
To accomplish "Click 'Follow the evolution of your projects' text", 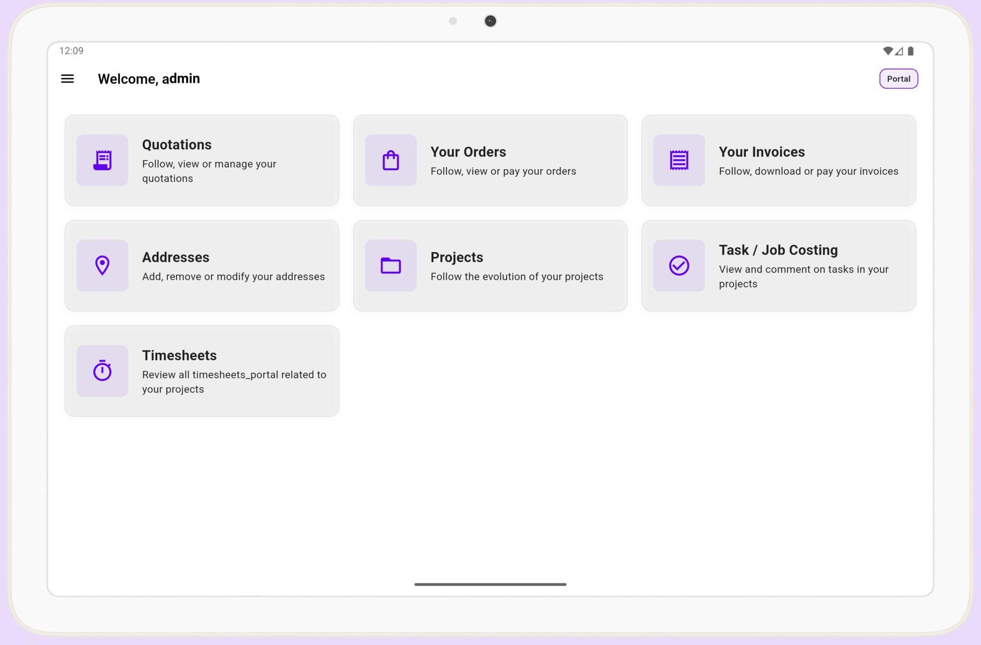I will pyautogui.click(x=516, y=277).
